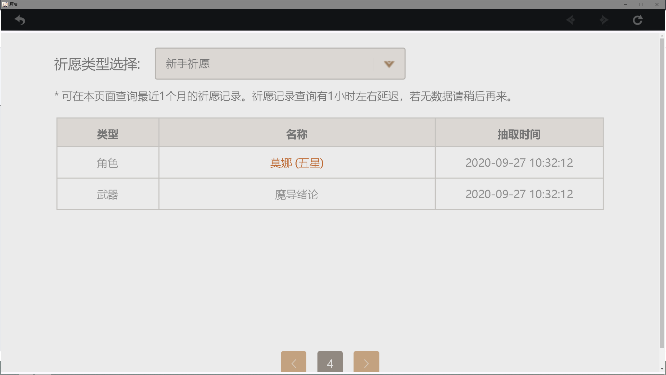This screenshot has height=375, width=666.
Task: Click the 类型 column header
Action: click(x=108, y=134)
